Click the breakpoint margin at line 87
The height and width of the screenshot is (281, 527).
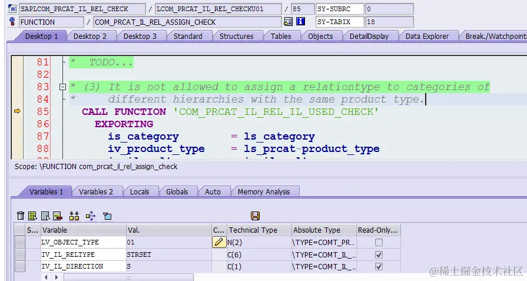pyautogui.click(x=17, y=136)
